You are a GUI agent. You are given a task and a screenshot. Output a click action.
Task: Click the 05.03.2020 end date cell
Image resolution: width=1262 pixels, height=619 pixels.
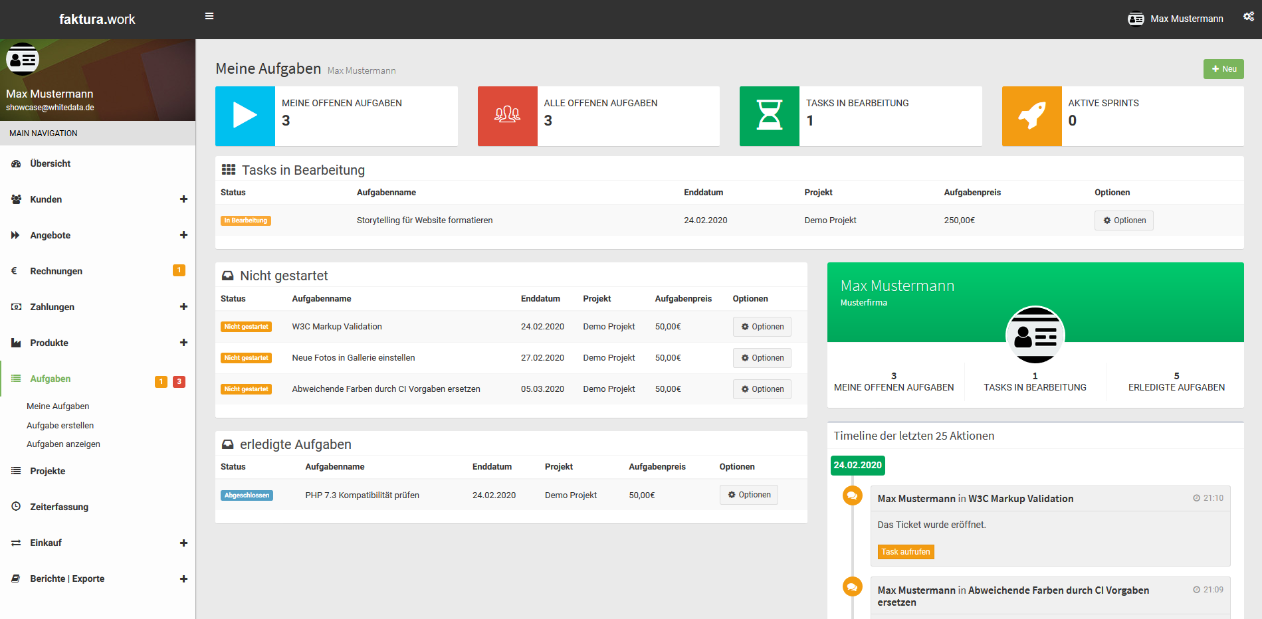click(x=542, y=389)
